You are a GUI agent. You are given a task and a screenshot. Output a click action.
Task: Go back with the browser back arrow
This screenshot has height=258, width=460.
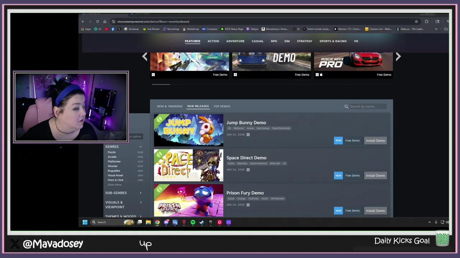click(83, 21)
